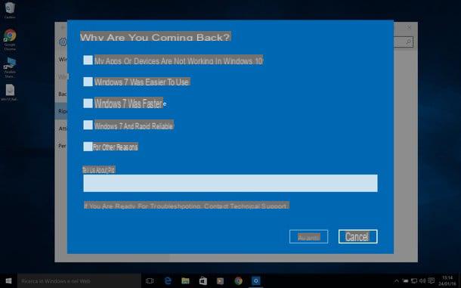Viewport: 461px width, 288px height.
Task: Check the 'For Other Reasons' box
Action: (88, 147)
